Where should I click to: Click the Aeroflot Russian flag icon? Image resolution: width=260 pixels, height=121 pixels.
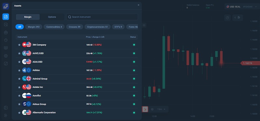29,96
